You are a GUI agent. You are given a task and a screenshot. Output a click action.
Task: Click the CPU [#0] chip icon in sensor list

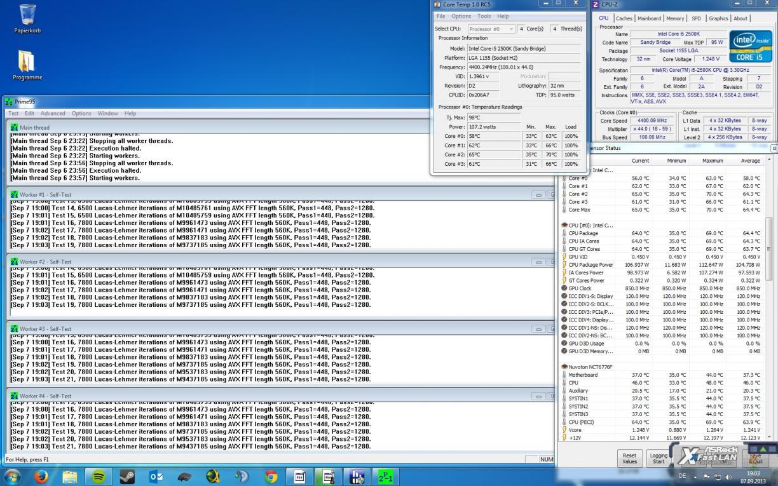click(564, 226)
